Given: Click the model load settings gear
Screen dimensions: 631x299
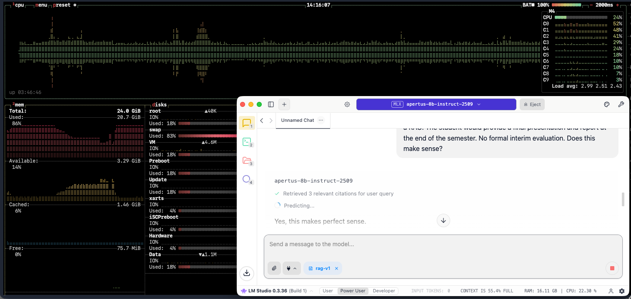Looking at the screenshot, I should click(x=347, y=104).
